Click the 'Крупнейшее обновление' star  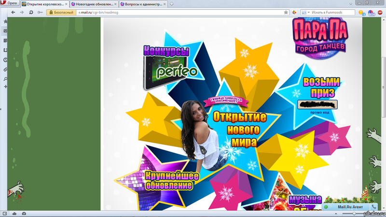coord(172,180)
